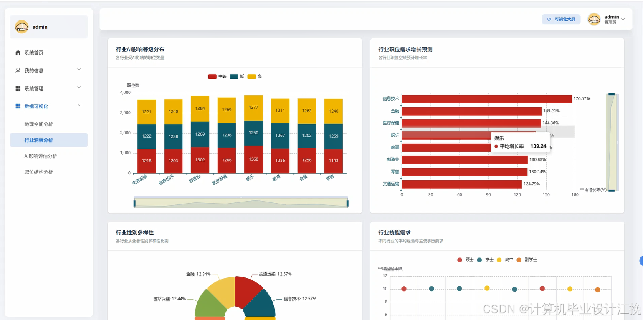643x320 pixels.
Task: Click the 金融: 12.34% pie label
Action: (x=198, y=274)
